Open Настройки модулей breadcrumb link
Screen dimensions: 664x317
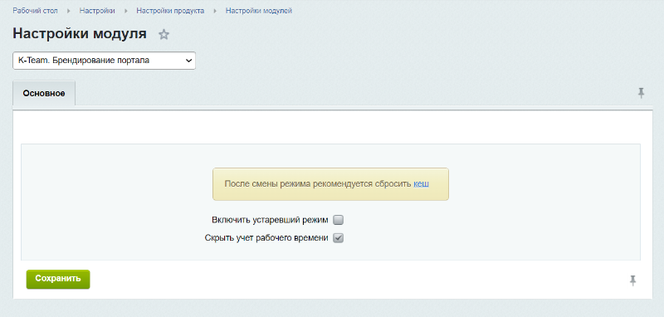[259, 11]
